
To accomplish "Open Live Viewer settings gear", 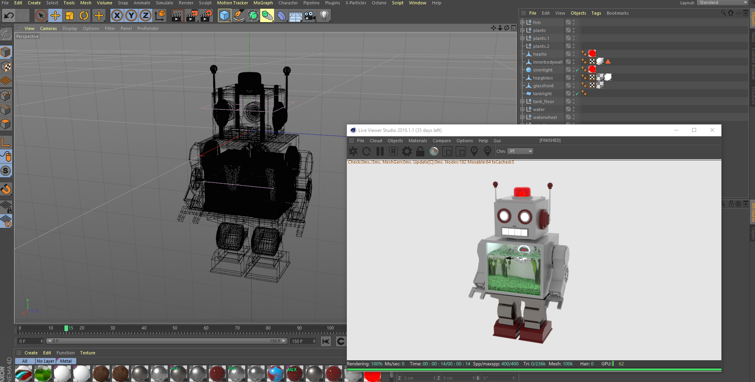I will coord(407,151).
